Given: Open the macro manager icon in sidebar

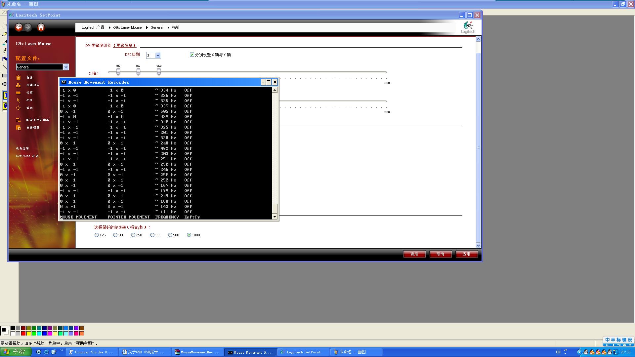Looking at the screenshot, I should click(19, 128).
